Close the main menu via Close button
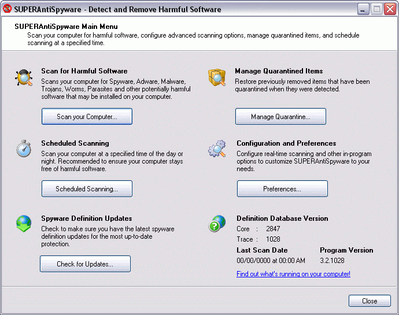Screen dimensions: 399x315 click(370, 301)
